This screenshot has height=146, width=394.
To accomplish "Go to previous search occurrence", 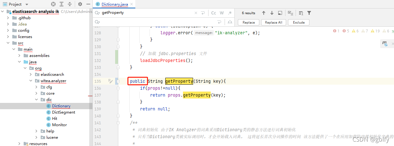I will (264, 13).
